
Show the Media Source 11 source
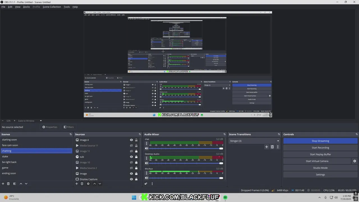pos(131,146)
